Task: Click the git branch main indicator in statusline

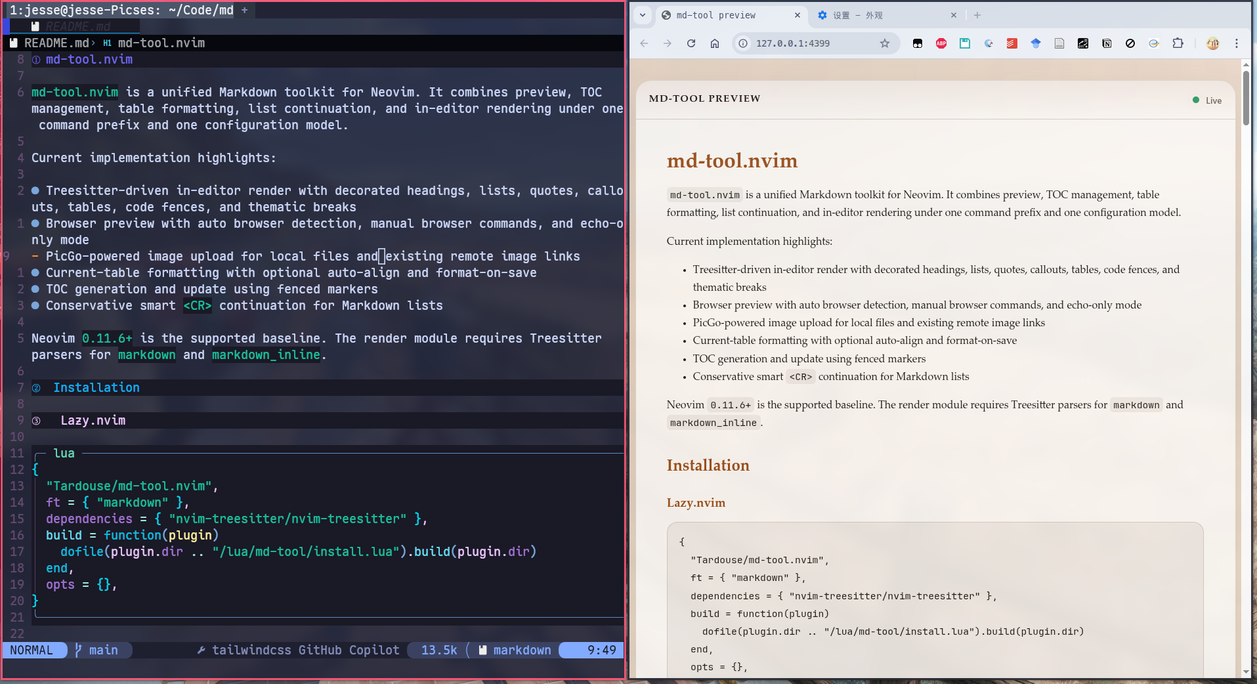Action: click(100, 650)
